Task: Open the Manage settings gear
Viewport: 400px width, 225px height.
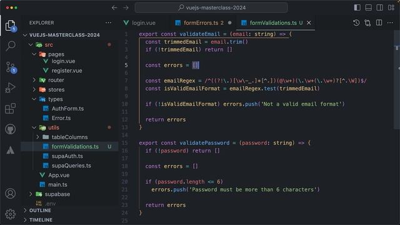Action: (x=10, y=214)
